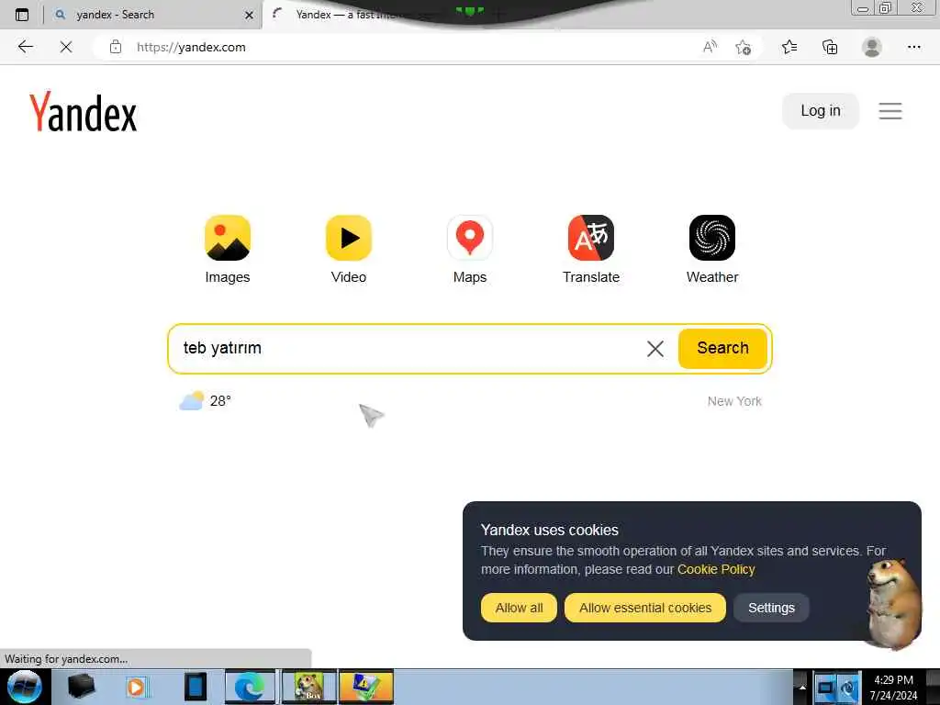Viewport: 940px width, 705px height.
Task: Open cookie Settings button
Action: pyautogui.click(x=771, y=608)
